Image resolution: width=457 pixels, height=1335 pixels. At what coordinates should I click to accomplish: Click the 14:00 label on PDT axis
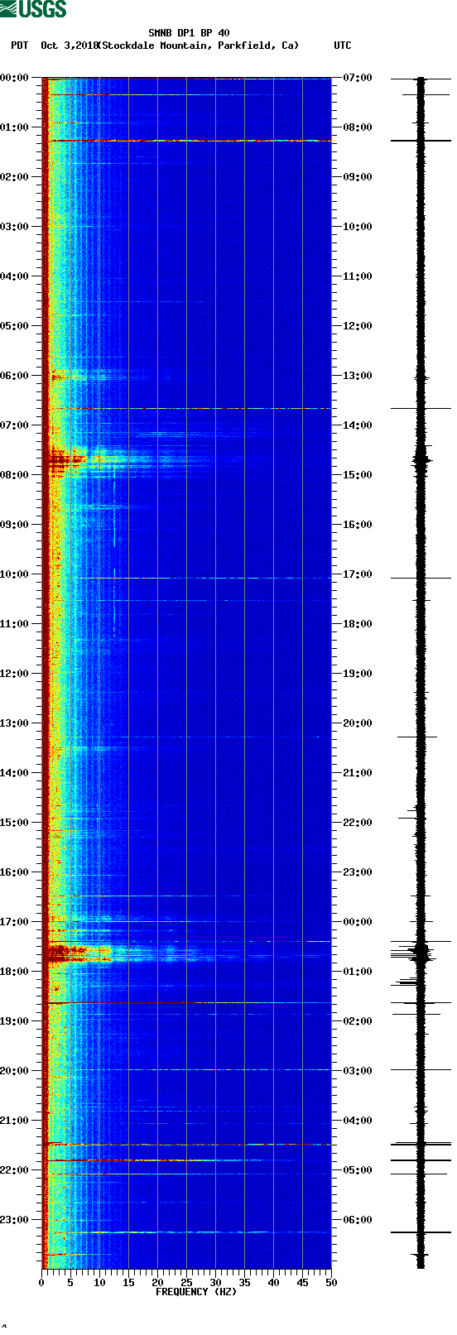click(15, 773)
